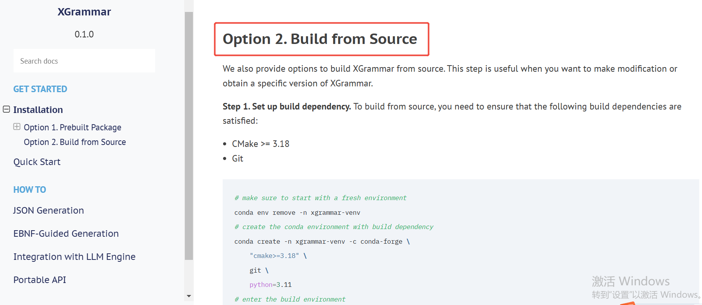Screen dimensions: 702x305
Task: Click '# make sure to start with a fresh environment' comment
Action: point(320,198)
